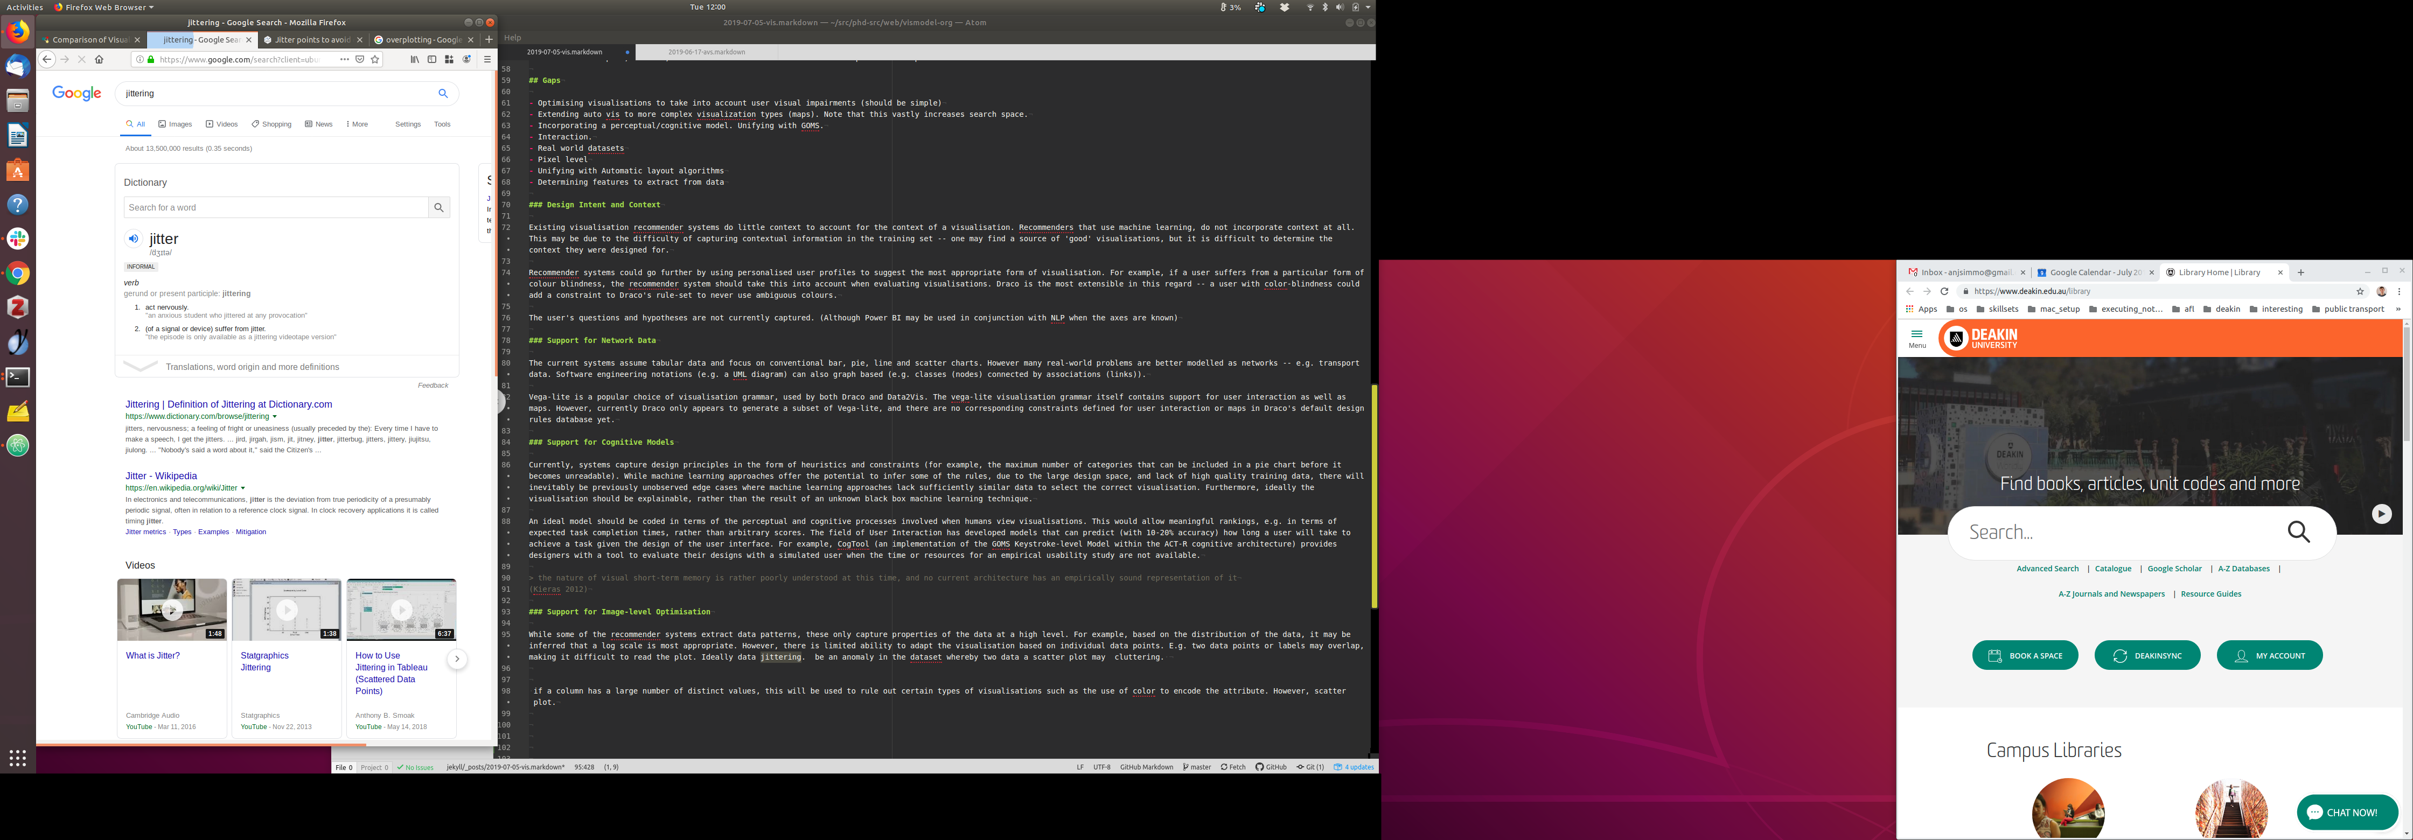Viewport: 2413px width, 840px height.
Task: Open the More dropdown in Google search
Action: coord(357,124)
